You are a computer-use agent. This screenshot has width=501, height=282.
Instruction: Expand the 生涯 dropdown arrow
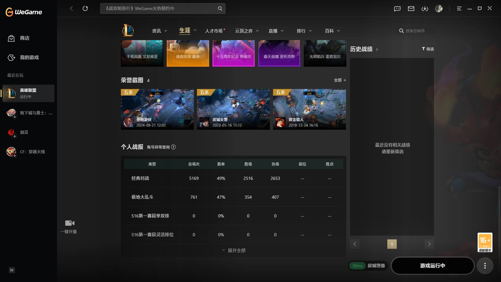tap(195, 31)
